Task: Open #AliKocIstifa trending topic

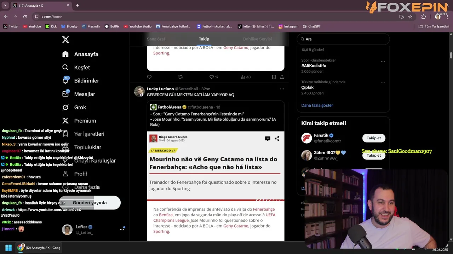Action: [314, 66]
